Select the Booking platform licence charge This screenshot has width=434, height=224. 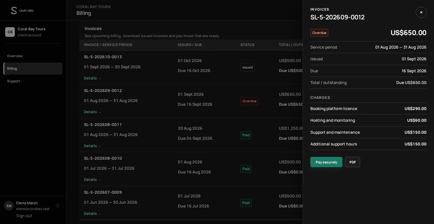(368, 109)
